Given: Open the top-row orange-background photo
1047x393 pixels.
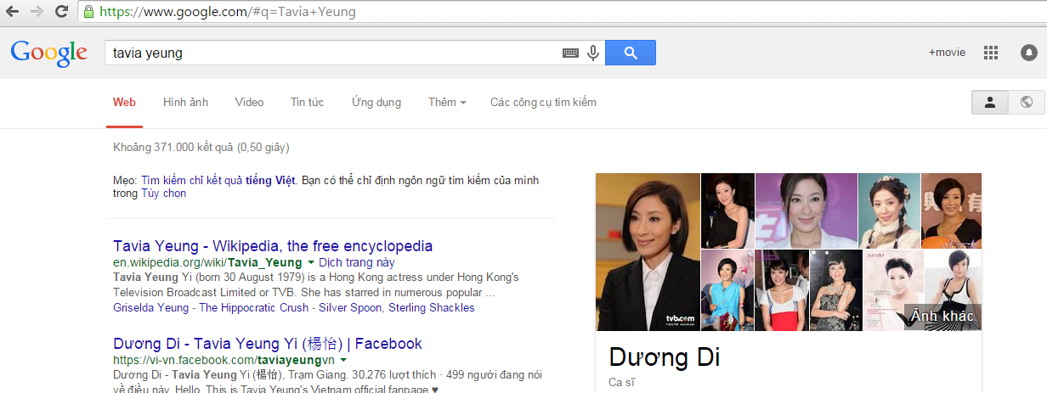Looking at the screenshot, I should 952,211.
